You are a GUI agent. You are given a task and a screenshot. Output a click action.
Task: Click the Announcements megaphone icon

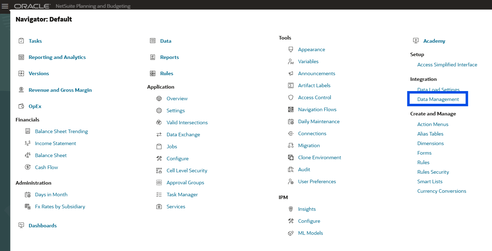click(x=291, y=73)
